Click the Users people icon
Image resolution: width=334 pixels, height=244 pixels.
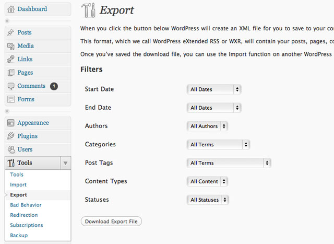(x=11, y=149)
